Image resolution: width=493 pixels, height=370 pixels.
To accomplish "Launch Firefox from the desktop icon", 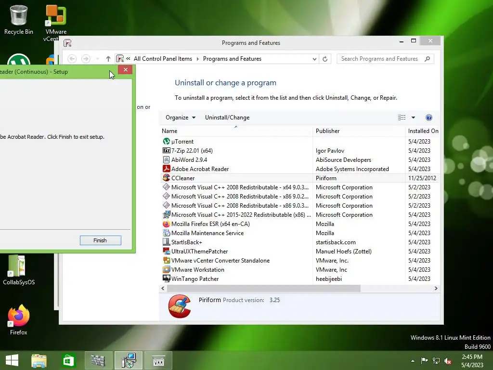I will tap(19, 320).
